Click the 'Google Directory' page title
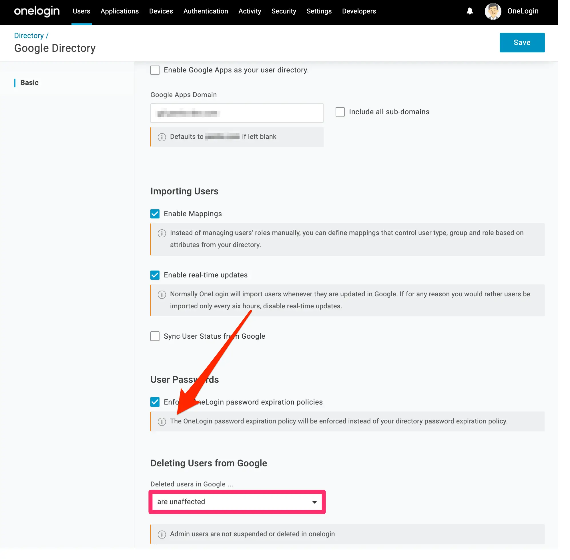570x560 pixels. [55, 48]
